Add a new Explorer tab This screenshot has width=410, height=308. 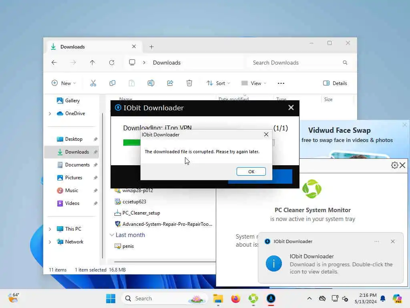151,47
